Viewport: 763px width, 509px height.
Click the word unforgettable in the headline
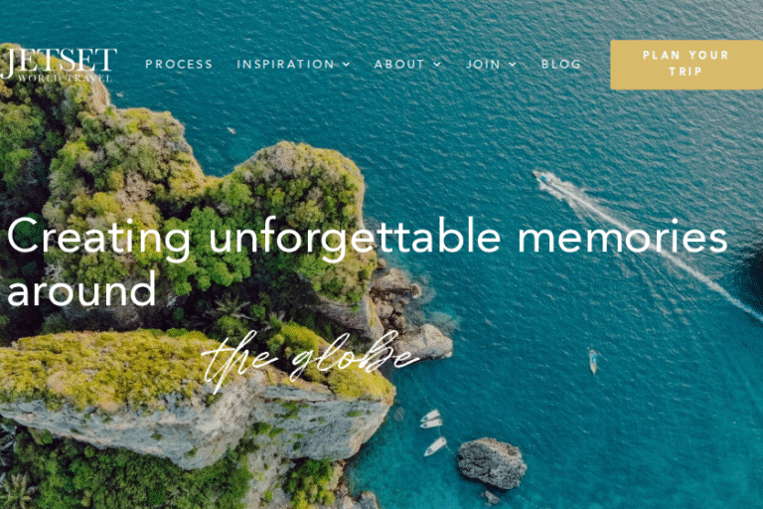tap(355, 238)
